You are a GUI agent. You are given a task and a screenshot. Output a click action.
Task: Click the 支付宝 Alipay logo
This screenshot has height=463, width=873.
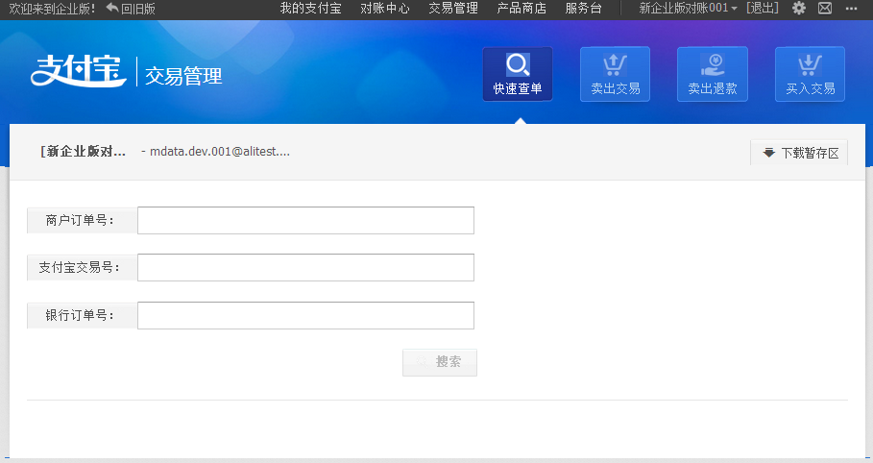click(78, 71)
